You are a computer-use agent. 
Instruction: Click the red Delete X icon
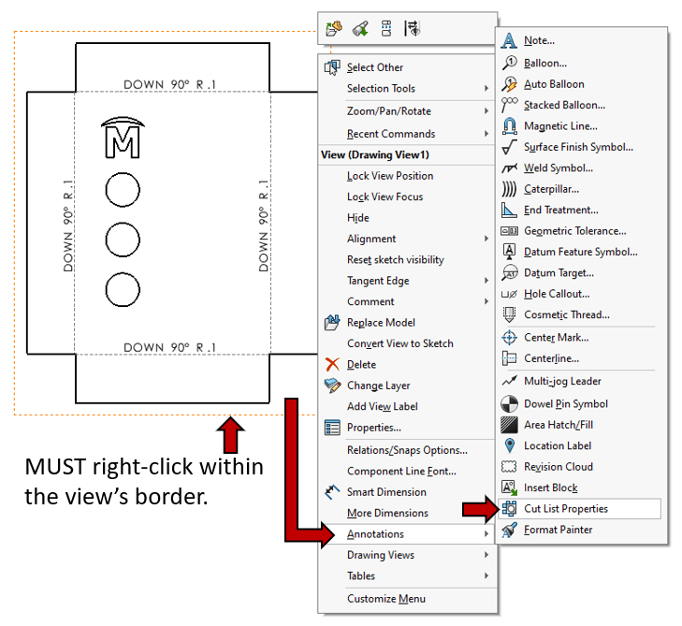point(332,365)
